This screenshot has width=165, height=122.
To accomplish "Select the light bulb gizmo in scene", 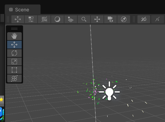I will 109,91.
